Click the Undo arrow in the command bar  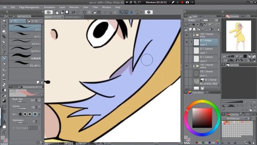coord(73,12)
